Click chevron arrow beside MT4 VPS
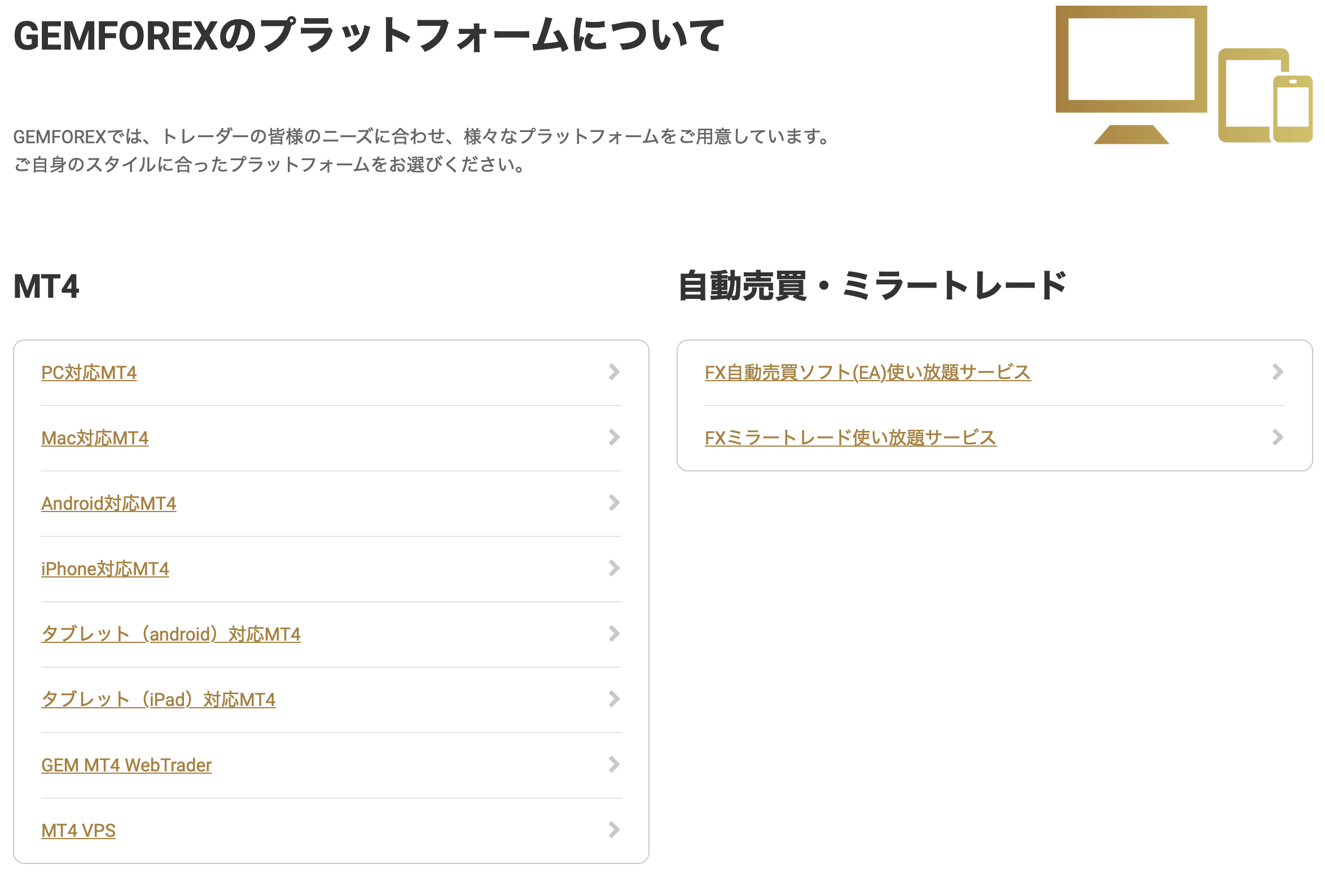This screenshot has width=1325, height=873. point(615,830)
